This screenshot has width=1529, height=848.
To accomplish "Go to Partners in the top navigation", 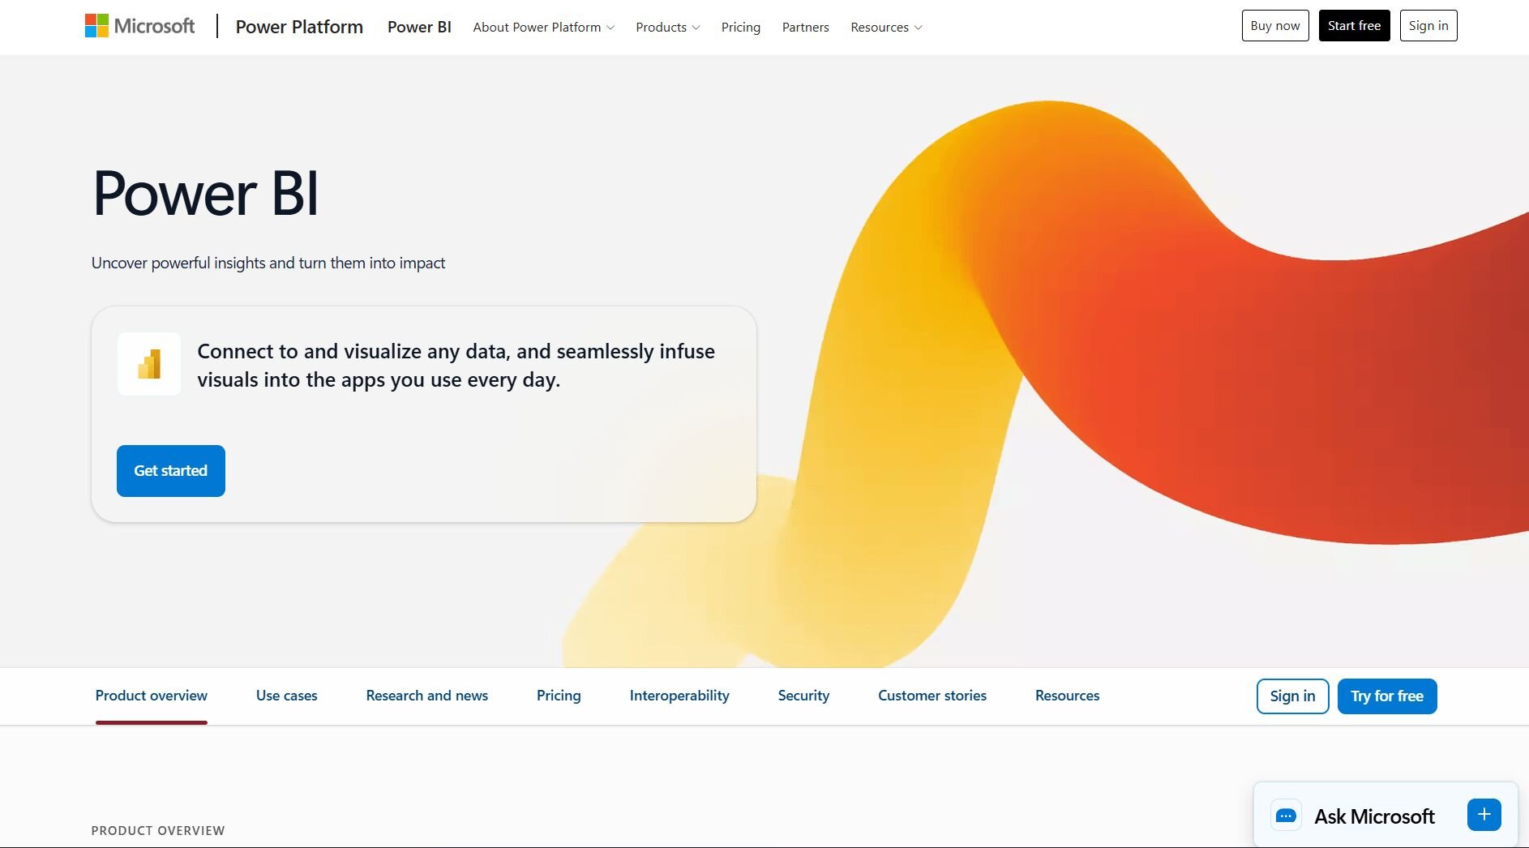I will (805, 27).
